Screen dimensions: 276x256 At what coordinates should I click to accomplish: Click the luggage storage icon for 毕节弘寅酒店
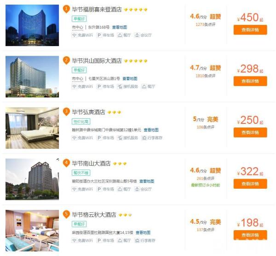[144, 138]
